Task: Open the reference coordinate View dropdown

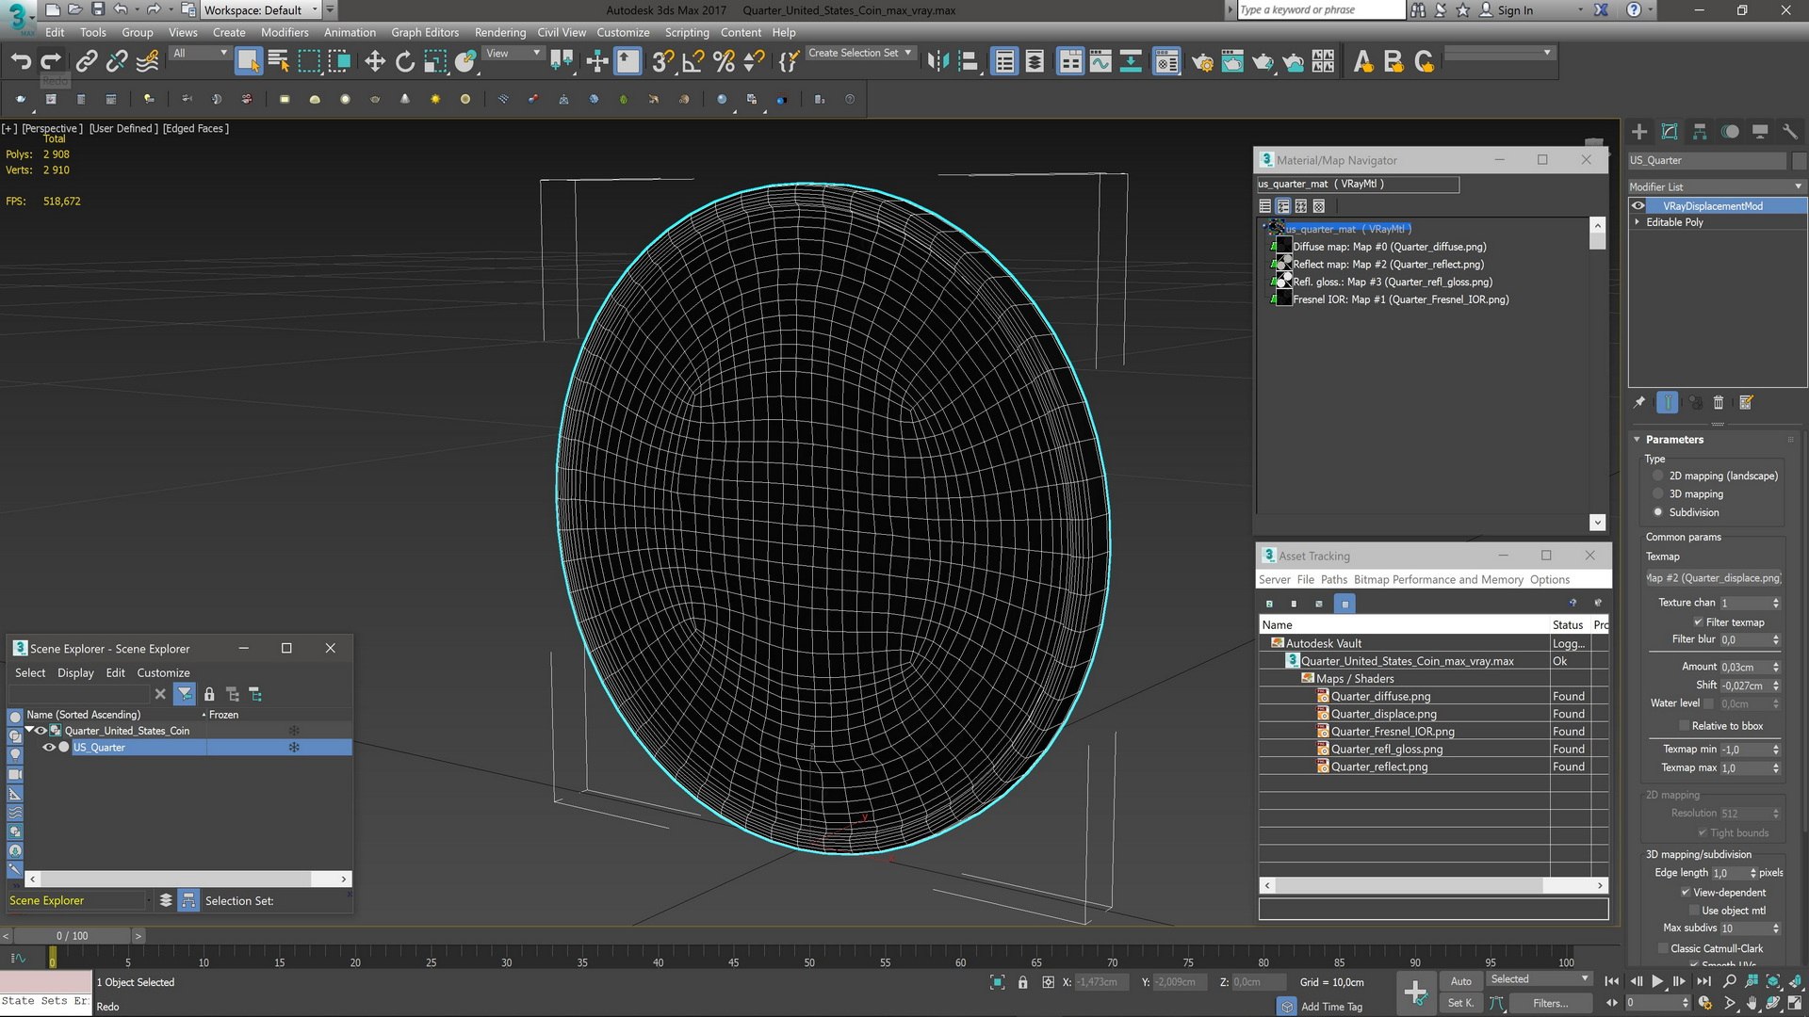Action: pos(513,54)
